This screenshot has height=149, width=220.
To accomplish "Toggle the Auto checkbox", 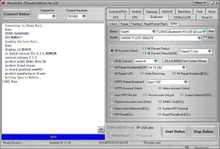I will click(205, 37).
